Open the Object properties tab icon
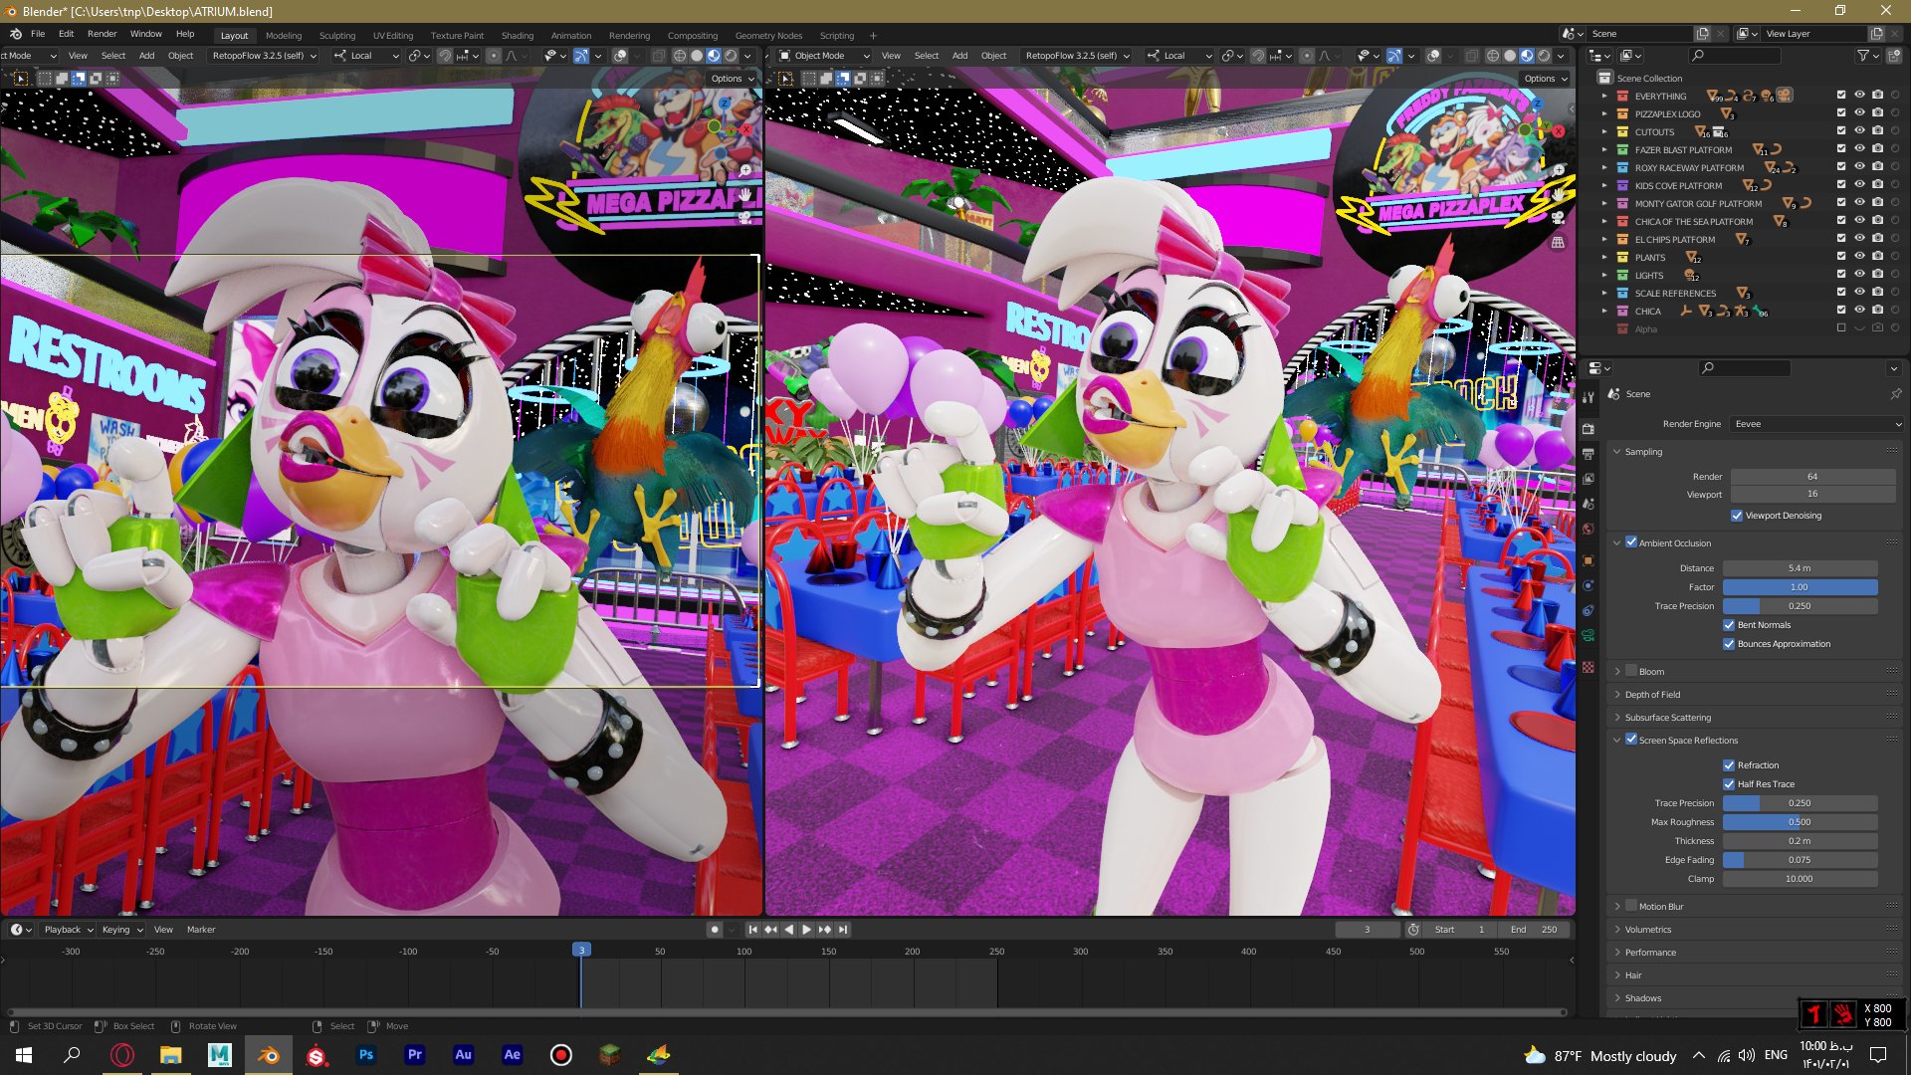This screenshot has height=1075, width=1911. point(1589,561)
